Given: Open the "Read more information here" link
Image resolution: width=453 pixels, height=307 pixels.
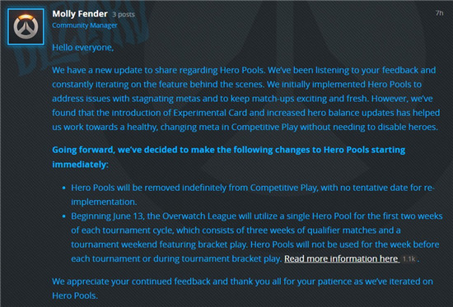Looking at the screenshot, I should 342,258.
